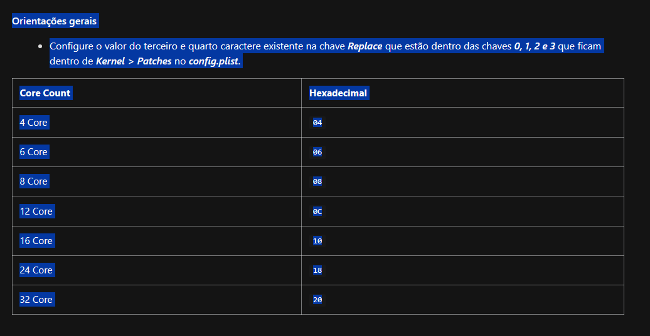This screenshot has height=336, width=650.
Task: Click the hexadecimal value "18"
Action: tap(317, 270)
